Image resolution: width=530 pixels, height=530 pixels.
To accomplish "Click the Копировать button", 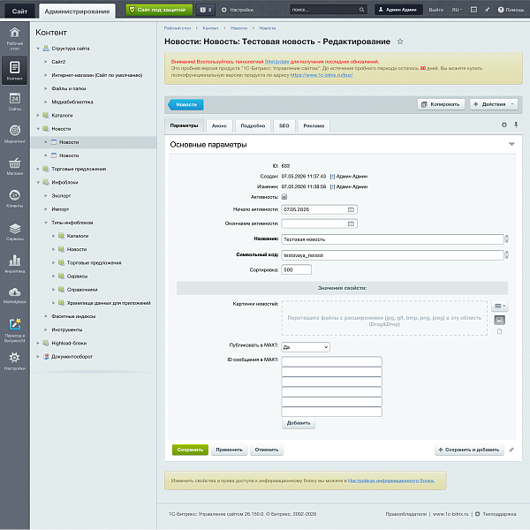I will tap(441, 104).
